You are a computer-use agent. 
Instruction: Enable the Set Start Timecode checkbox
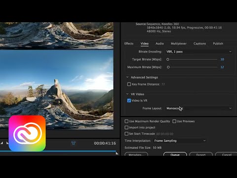point(126,133)
